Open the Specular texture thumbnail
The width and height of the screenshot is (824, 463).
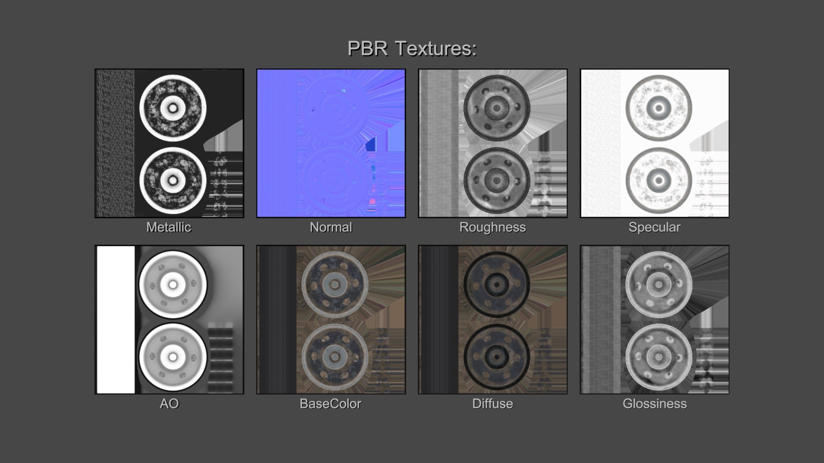(x=654, y=143)
